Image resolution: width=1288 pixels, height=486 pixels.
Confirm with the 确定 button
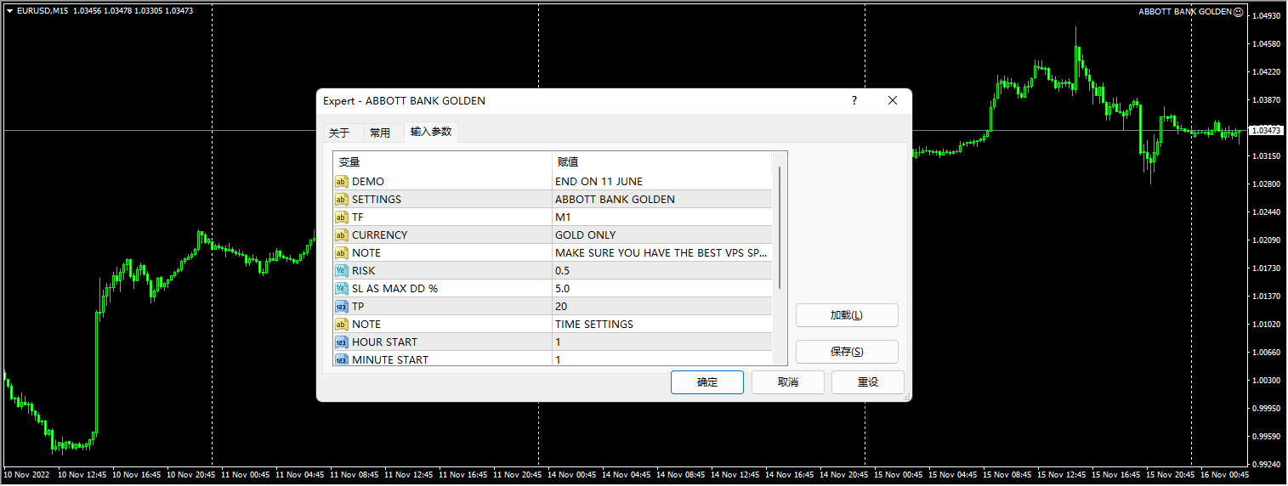[707, 382]
